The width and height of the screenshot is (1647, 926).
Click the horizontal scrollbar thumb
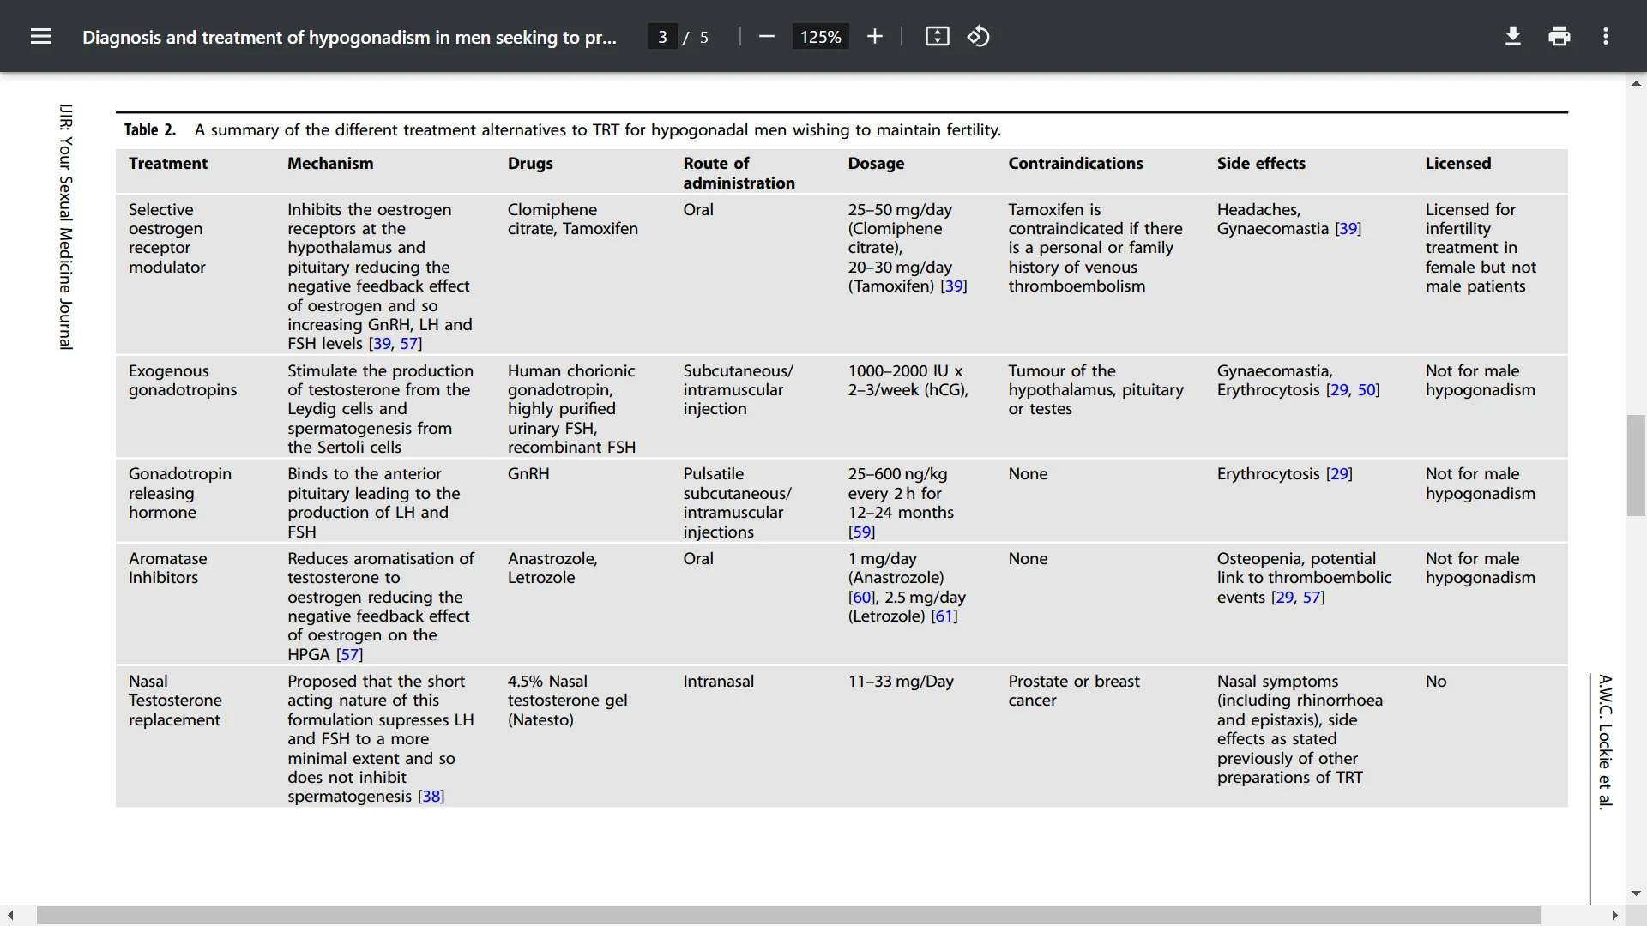(788, 916)
